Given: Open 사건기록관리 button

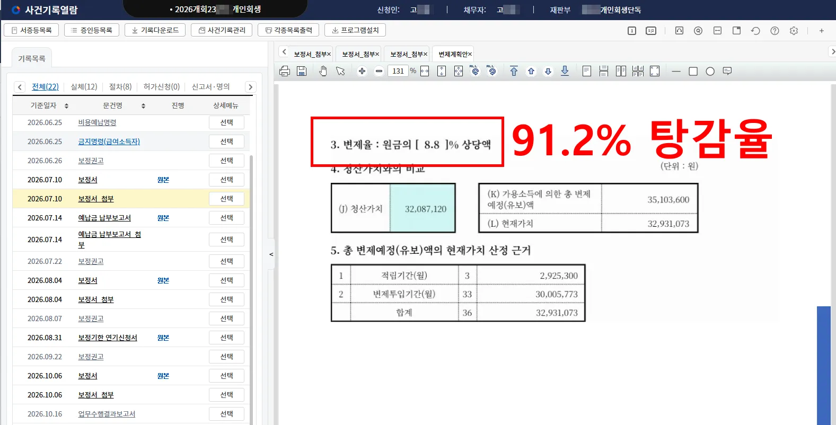Looking at the screenshot, I should pos(222,30).
